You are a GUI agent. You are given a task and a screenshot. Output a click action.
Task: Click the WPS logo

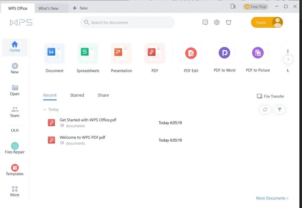21,22
